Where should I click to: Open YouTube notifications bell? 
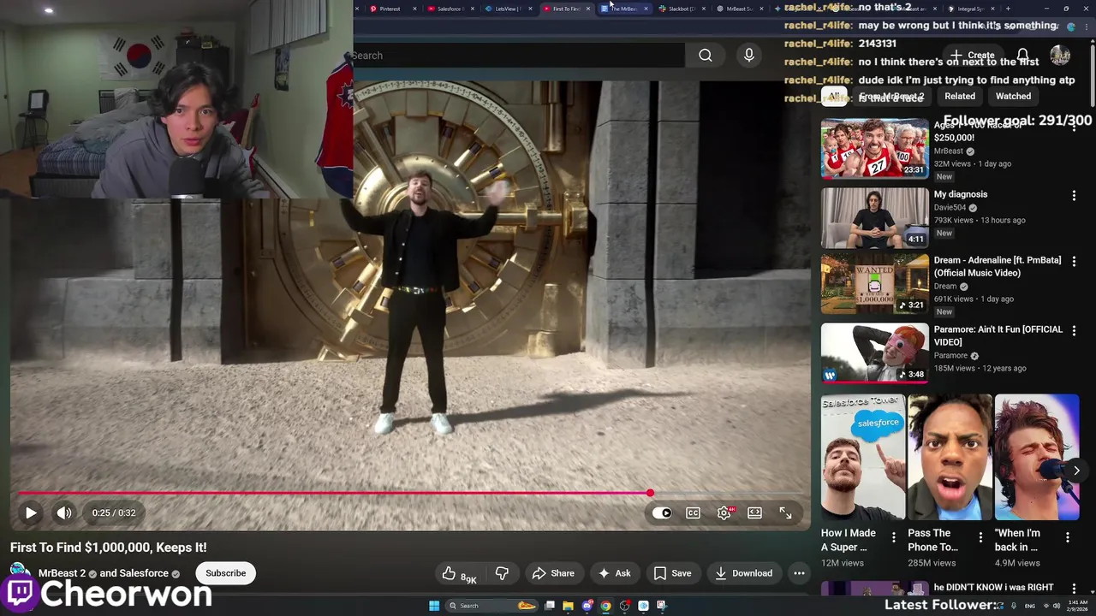[1022, 56]
